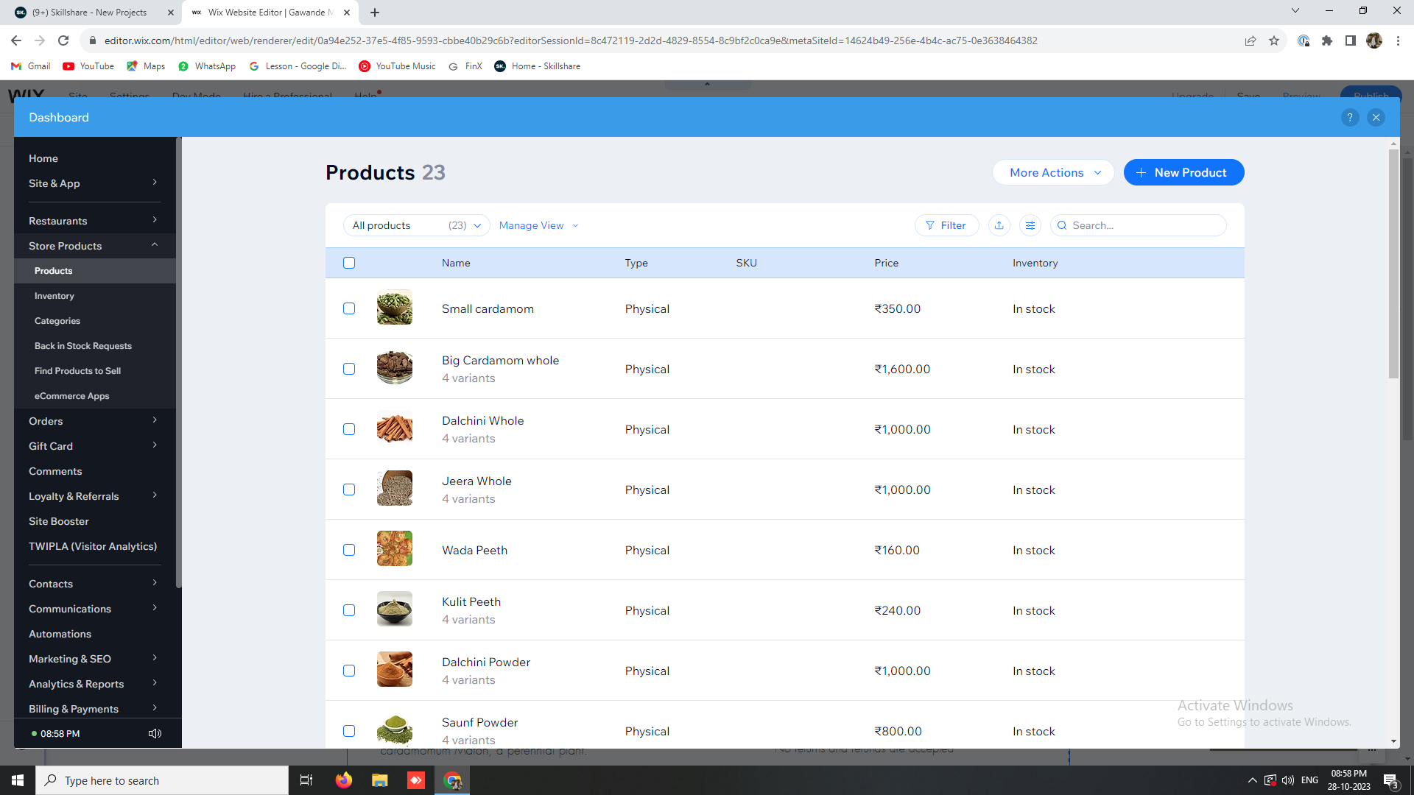The height and width of the screenshot is (795, 1414).
Task: Select all products with header checkbox
Action: (x=349, y=263)
